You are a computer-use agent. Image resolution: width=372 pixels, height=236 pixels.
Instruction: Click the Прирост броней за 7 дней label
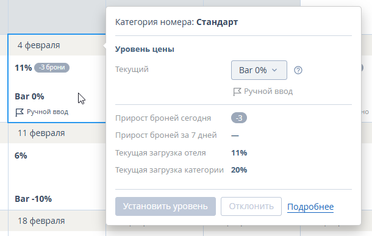click(166, 135)
